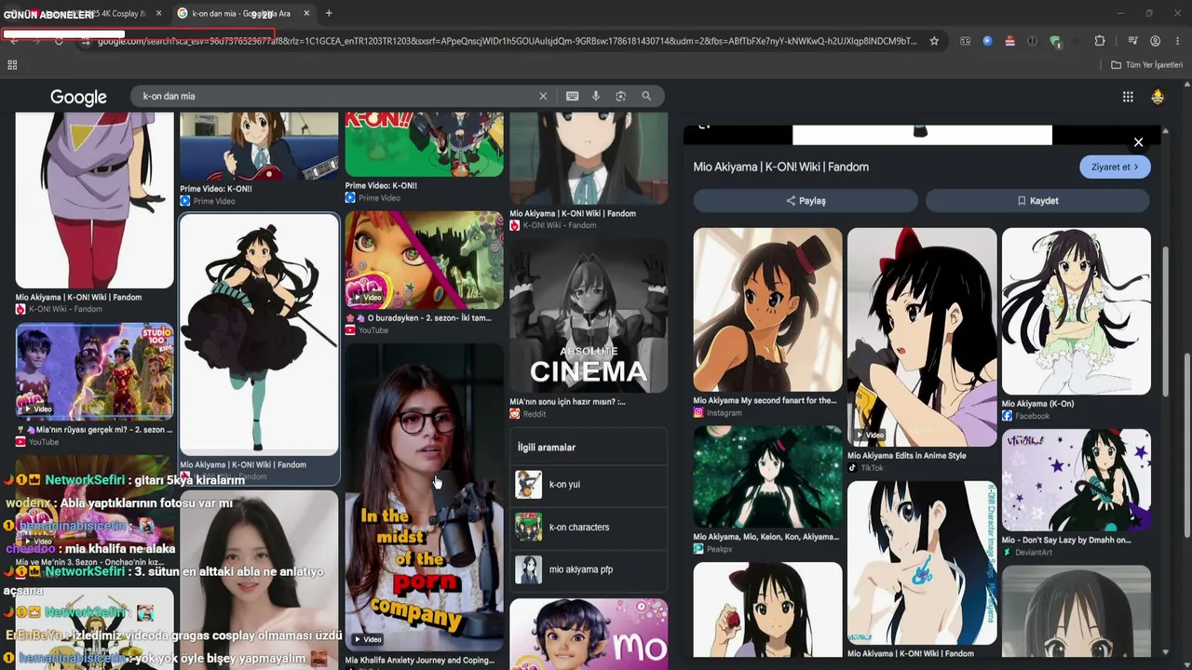Open a new browser tab
The image size is (1192, 670).
329,13
